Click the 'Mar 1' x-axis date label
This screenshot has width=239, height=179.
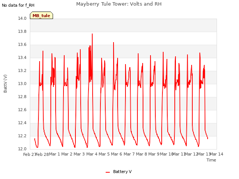point(55,154)
